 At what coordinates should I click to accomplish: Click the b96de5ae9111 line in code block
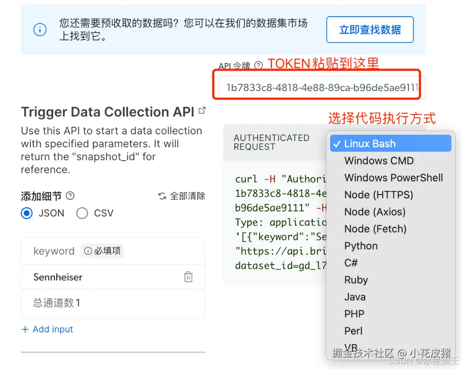(x=281, y=208)
